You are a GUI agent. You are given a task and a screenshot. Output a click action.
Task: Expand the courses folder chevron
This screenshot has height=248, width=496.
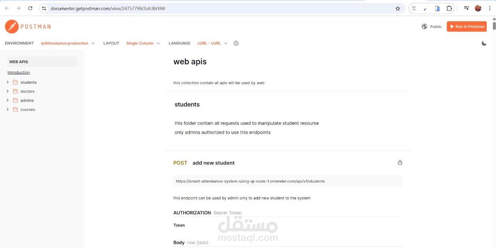pyautogui.click(x=7, y=109)
